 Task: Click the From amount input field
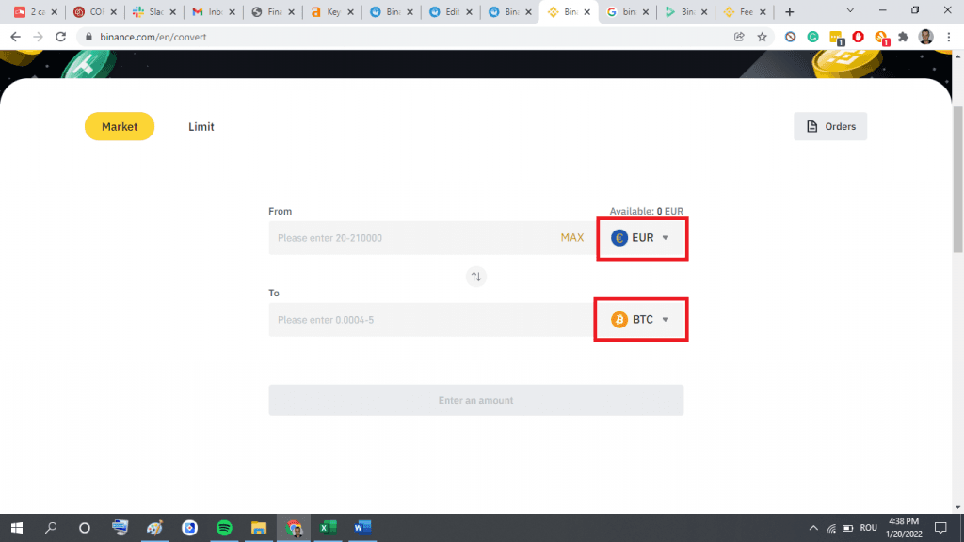click(410, 238)
